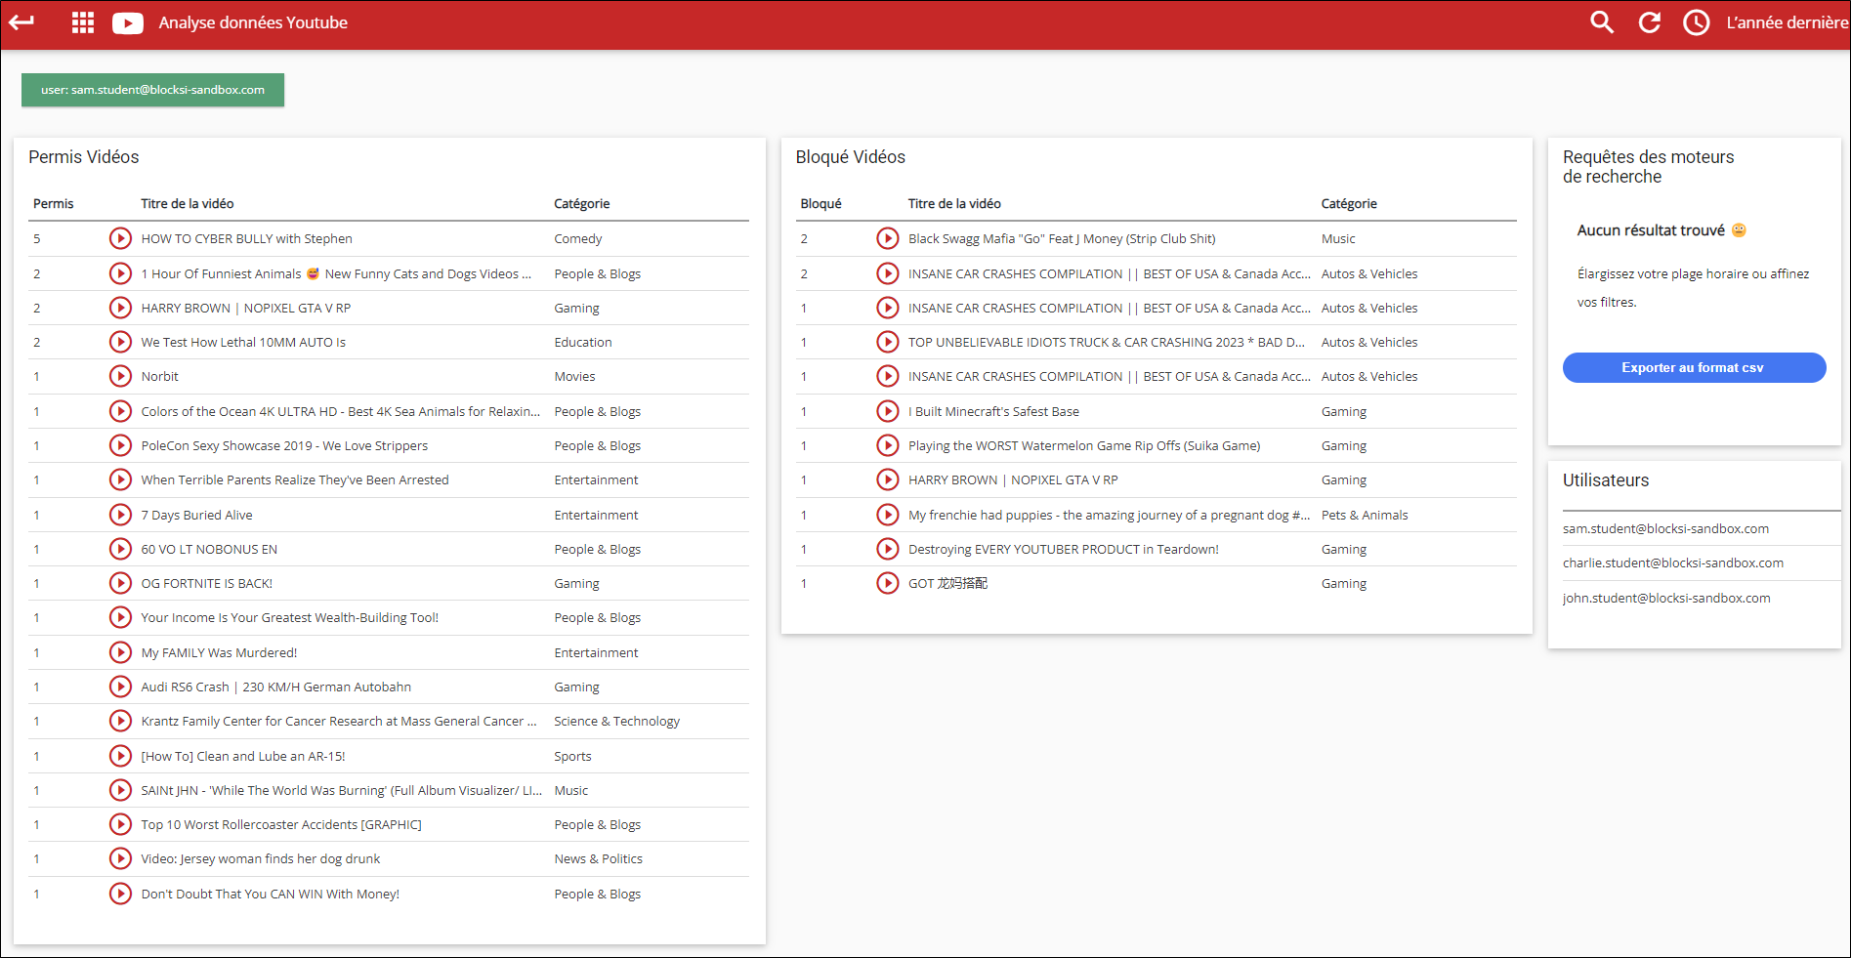The height and width of the screenshot is (958, 1851).
Task: Play the PoleCon Sexy Showcase 2019 video
Action: click(x=120, y=445)
